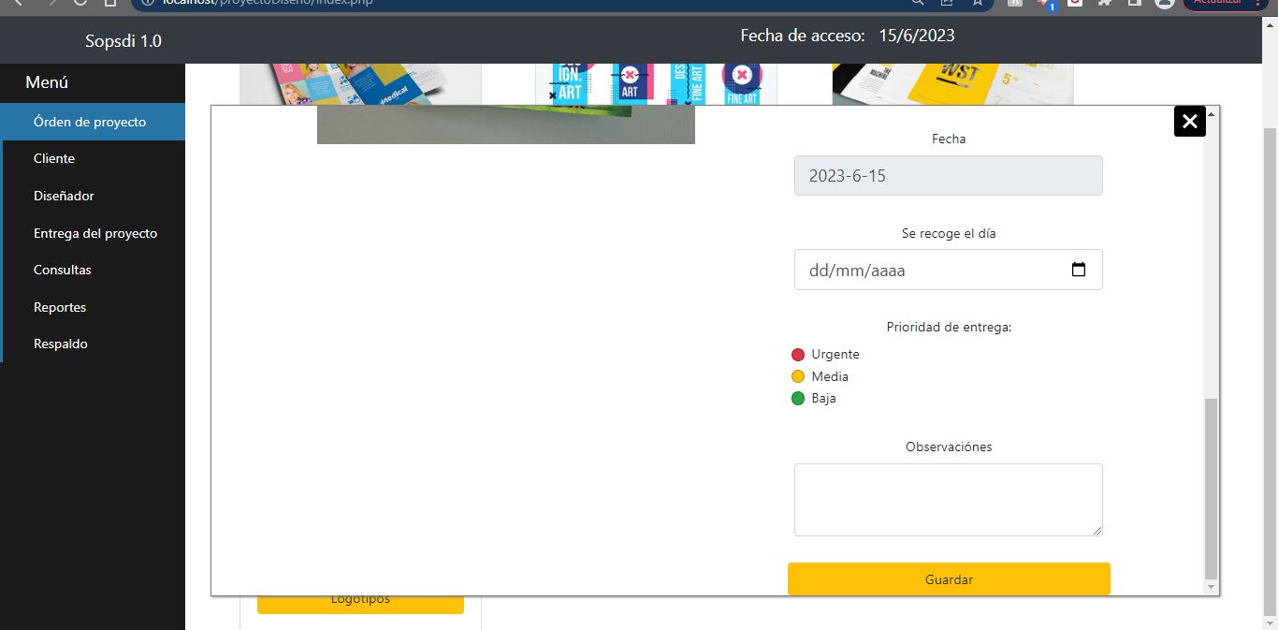Click the share page icon in address bar
Viewport: 1278px width, 630px height.
[947, 3]
